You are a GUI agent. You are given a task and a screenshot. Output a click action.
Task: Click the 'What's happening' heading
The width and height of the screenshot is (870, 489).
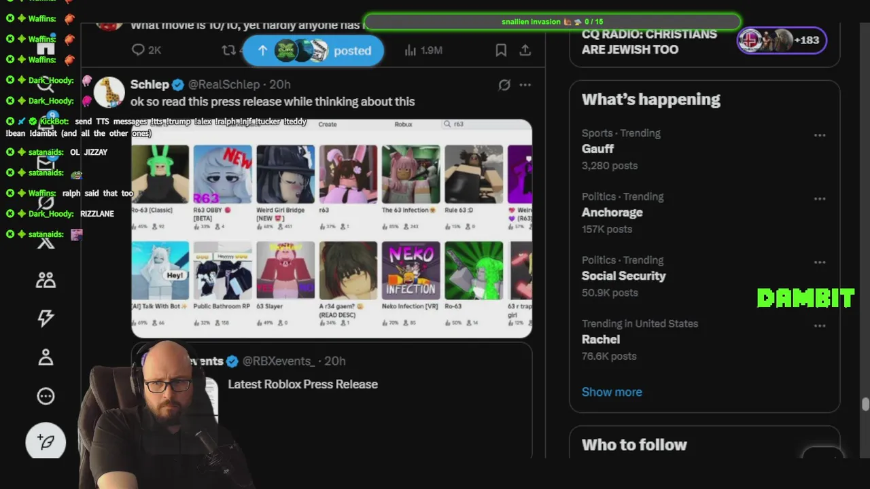point(650,99)
